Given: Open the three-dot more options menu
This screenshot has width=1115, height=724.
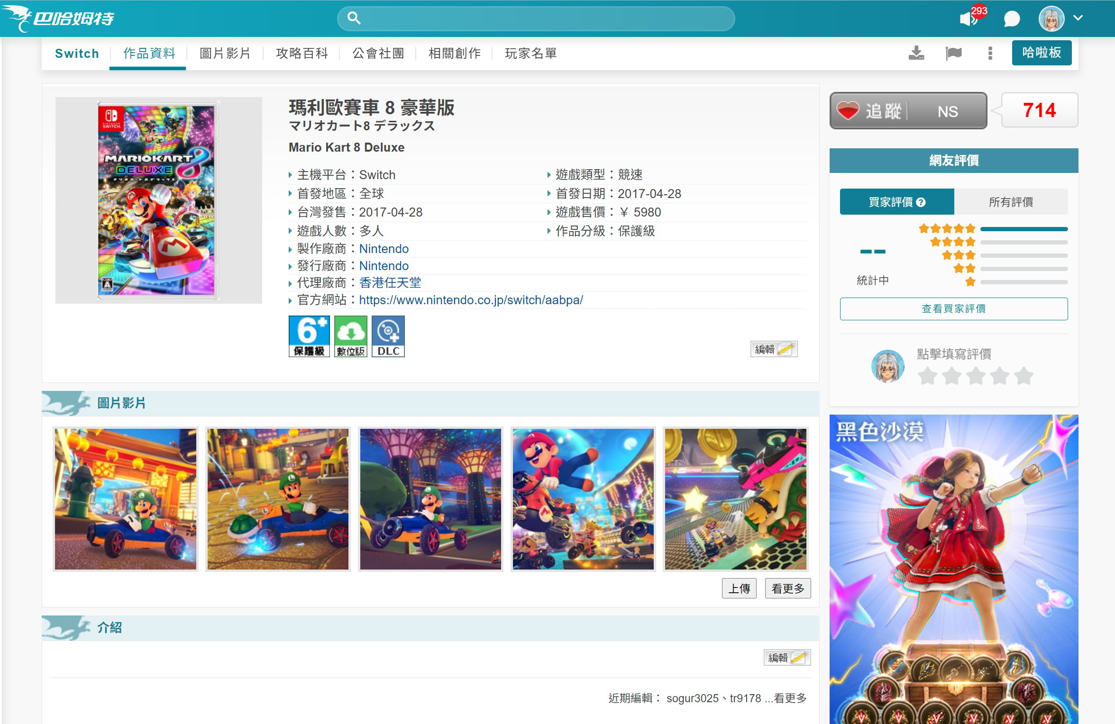Looking at the screenshot, I should point(990,53).
